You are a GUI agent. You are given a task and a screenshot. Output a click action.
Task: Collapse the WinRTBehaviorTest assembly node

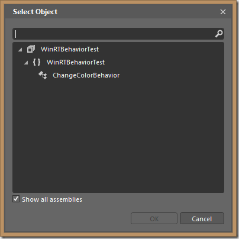[x=20, y=50]
